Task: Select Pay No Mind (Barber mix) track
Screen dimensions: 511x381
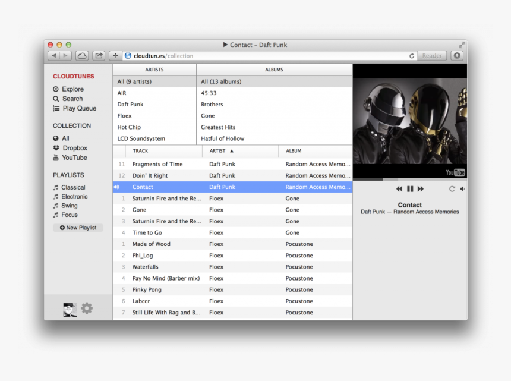Action: [233, 278]
